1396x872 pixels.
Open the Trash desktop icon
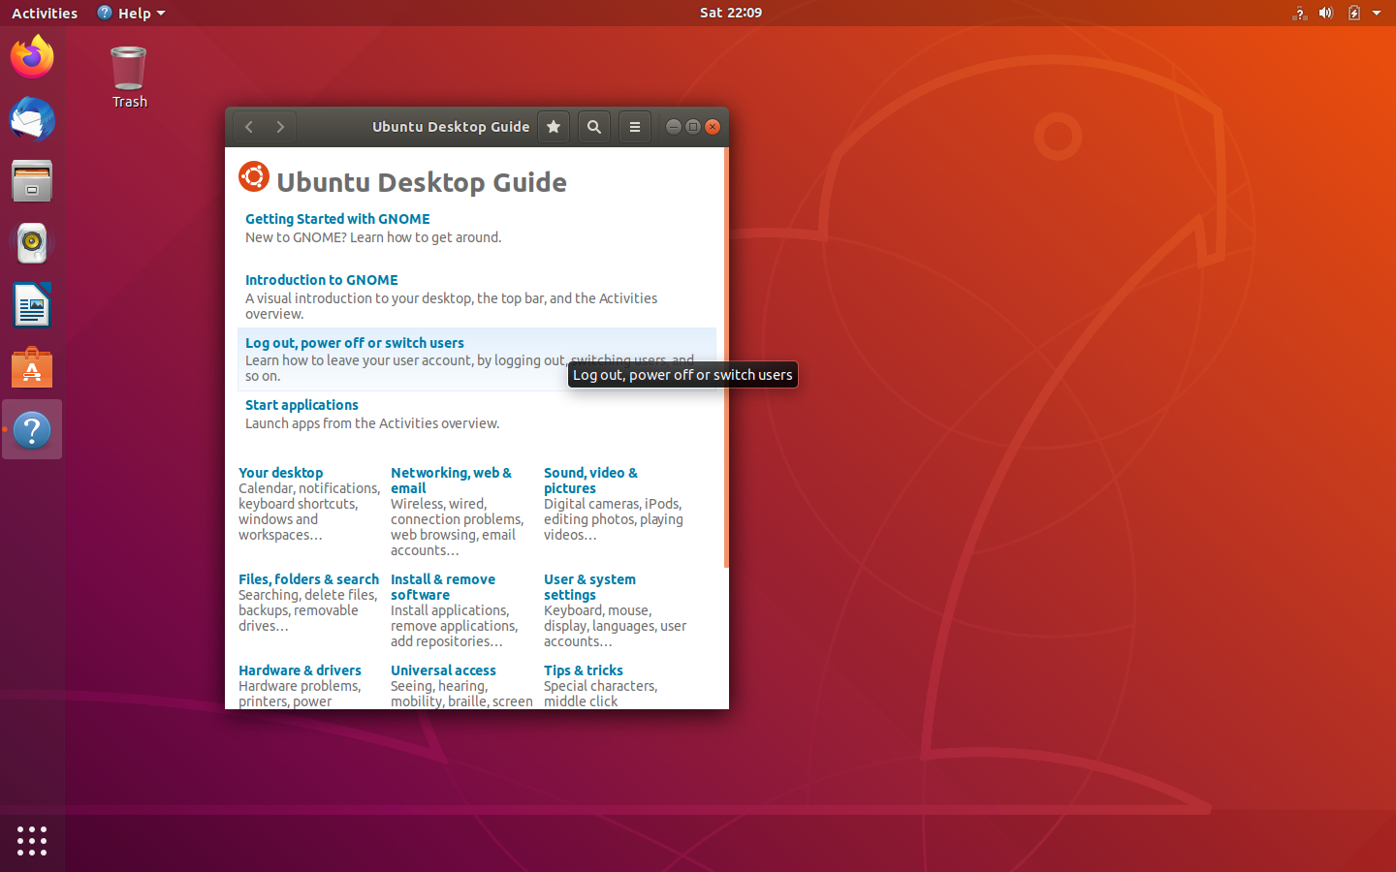(x=129, y=78)
